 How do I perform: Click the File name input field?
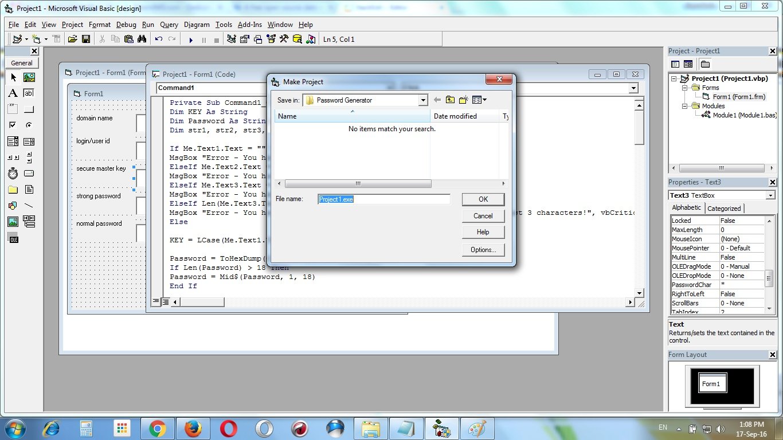click(x=384, y=199)
